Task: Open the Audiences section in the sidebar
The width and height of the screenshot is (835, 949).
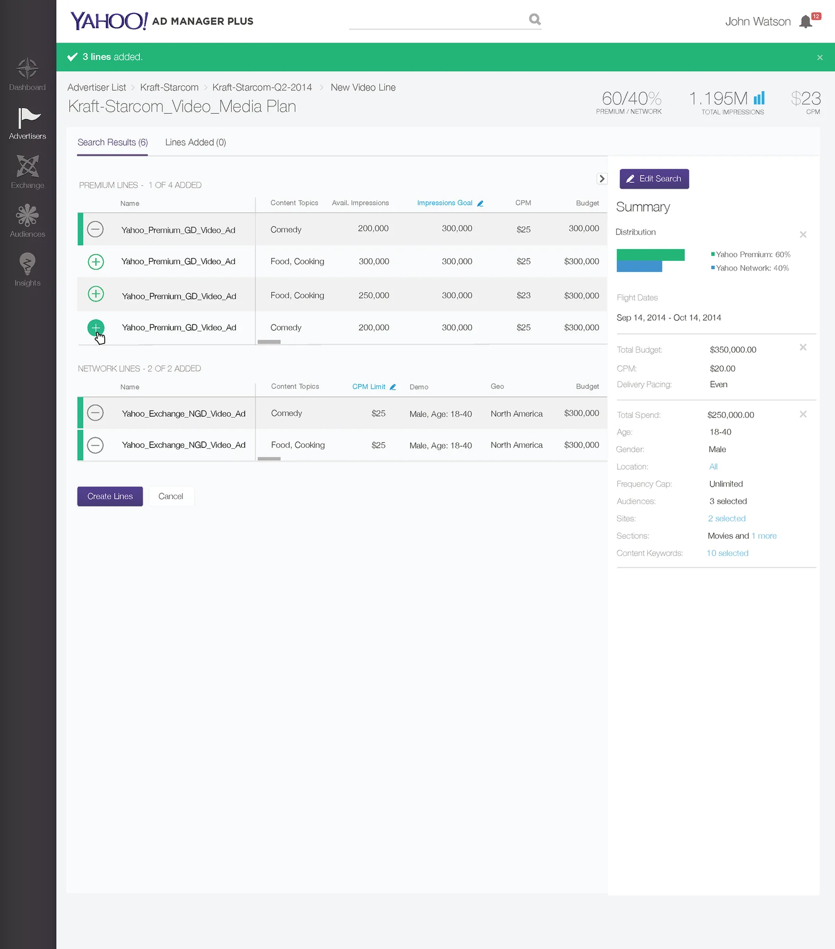Action: point(28,221)
